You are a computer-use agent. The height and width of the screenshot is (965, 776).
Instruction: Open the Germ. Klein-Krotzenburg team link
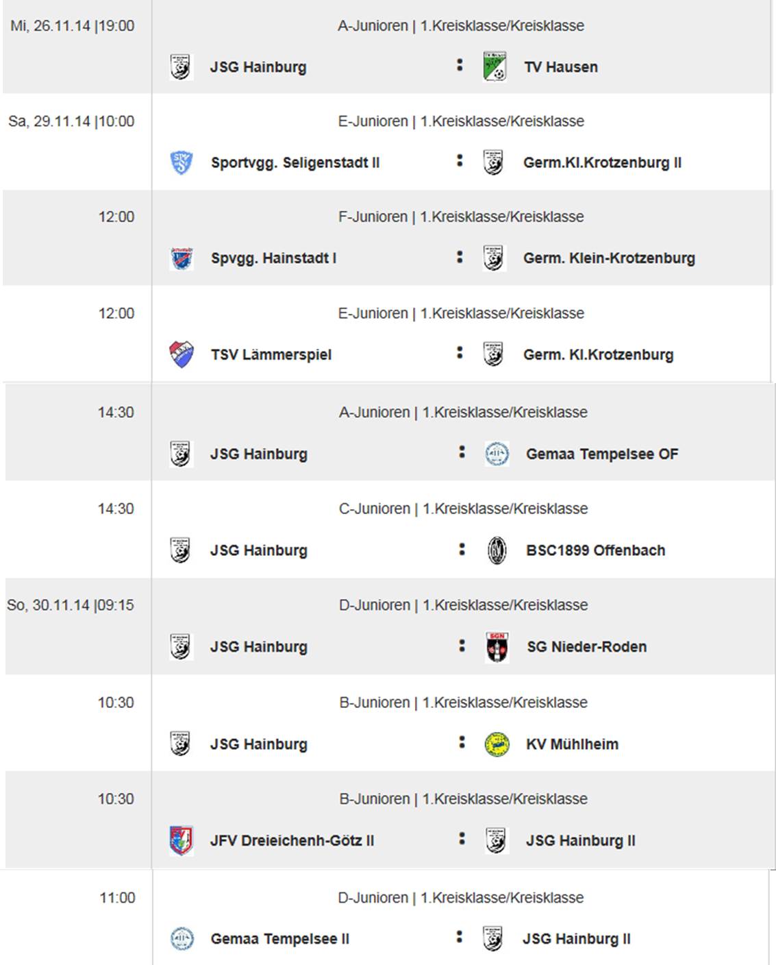(609, 258)
